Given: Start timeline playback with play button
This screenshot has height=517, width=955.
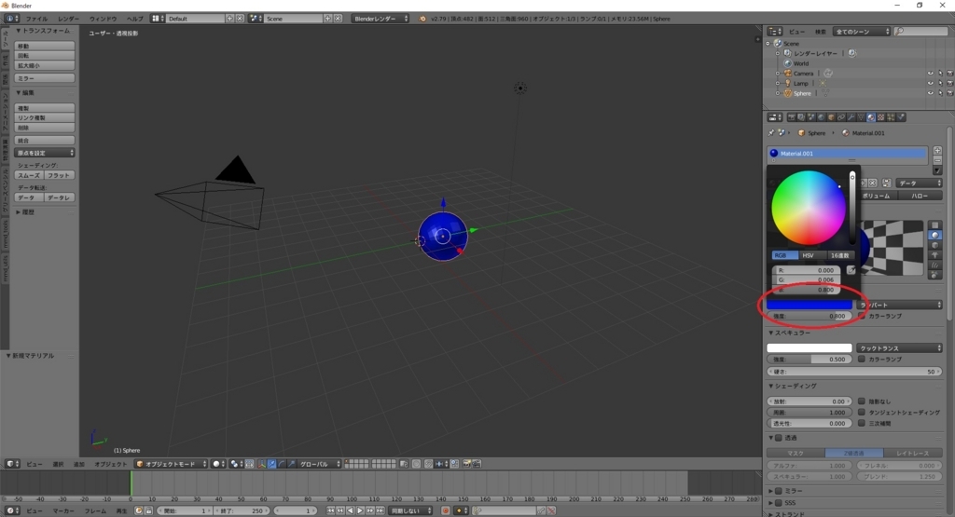Looking at the screenshot, I should pyautogui.click(x=360, y=510).
